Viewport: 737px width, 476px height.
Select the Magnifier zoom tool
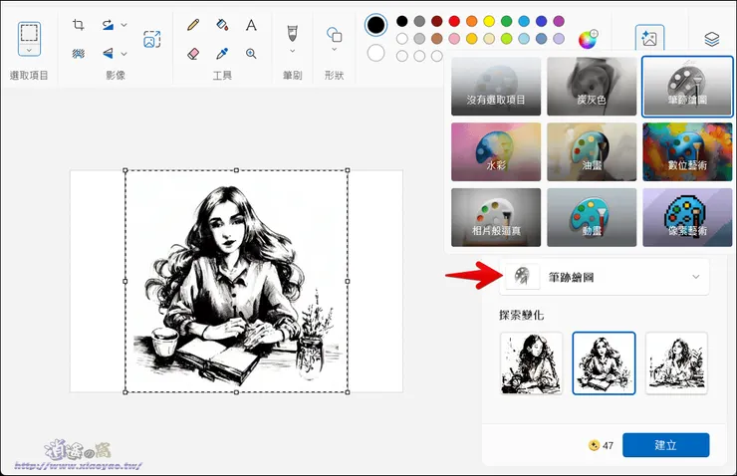coord(251,54)
